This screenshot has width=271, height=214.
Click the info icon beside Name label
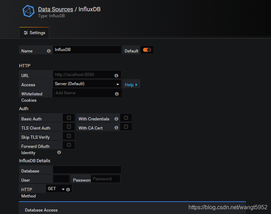click(49, 51)
